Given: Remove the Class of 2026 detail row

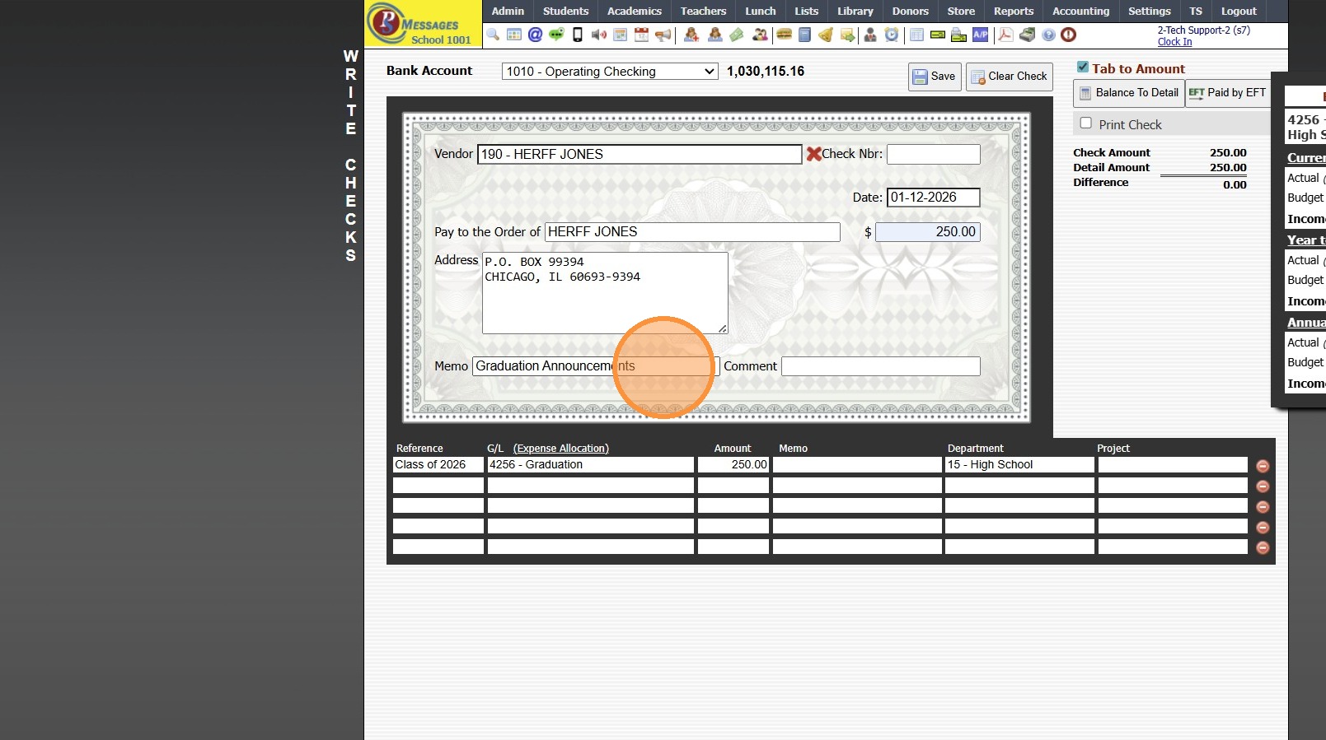Looking at the screenshot, I should click(x=1263, y=466).
